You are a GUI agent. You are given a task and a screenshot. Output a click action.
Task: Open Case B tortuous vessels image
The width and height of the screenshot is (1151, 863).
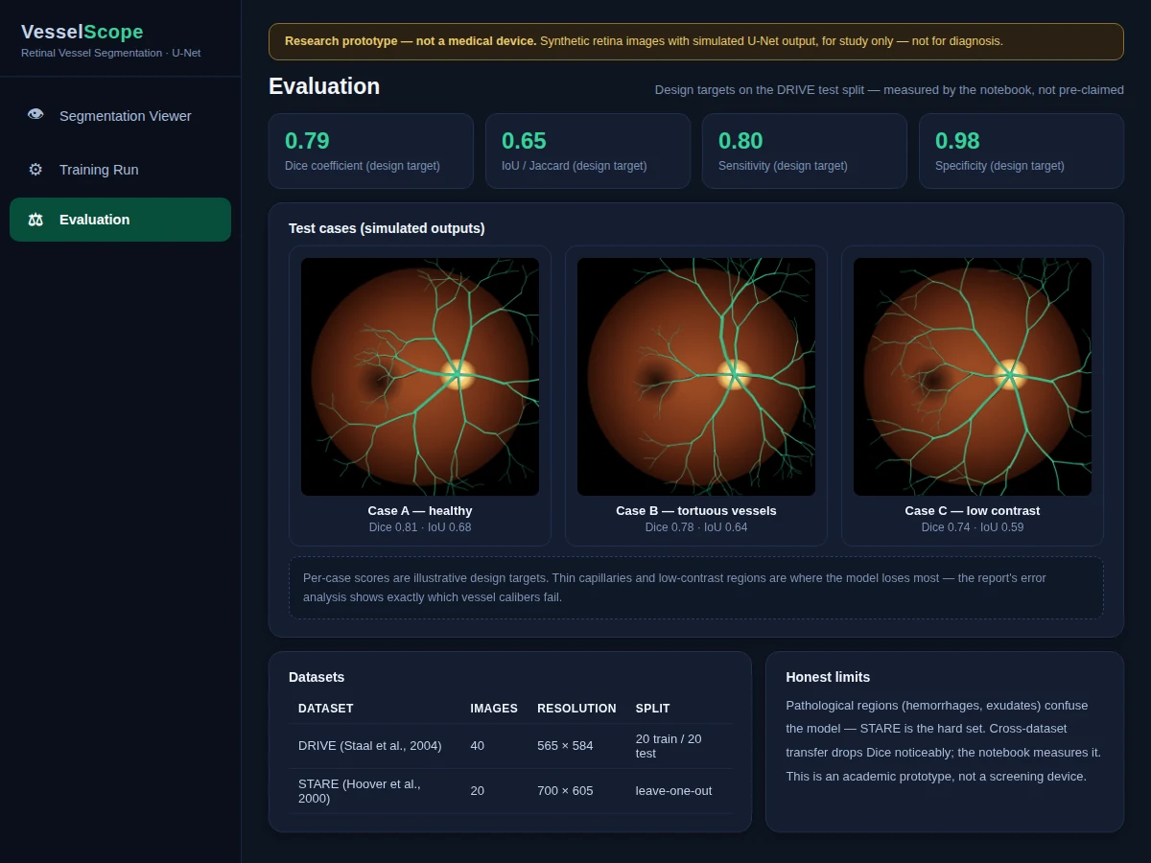coord(696,377)
